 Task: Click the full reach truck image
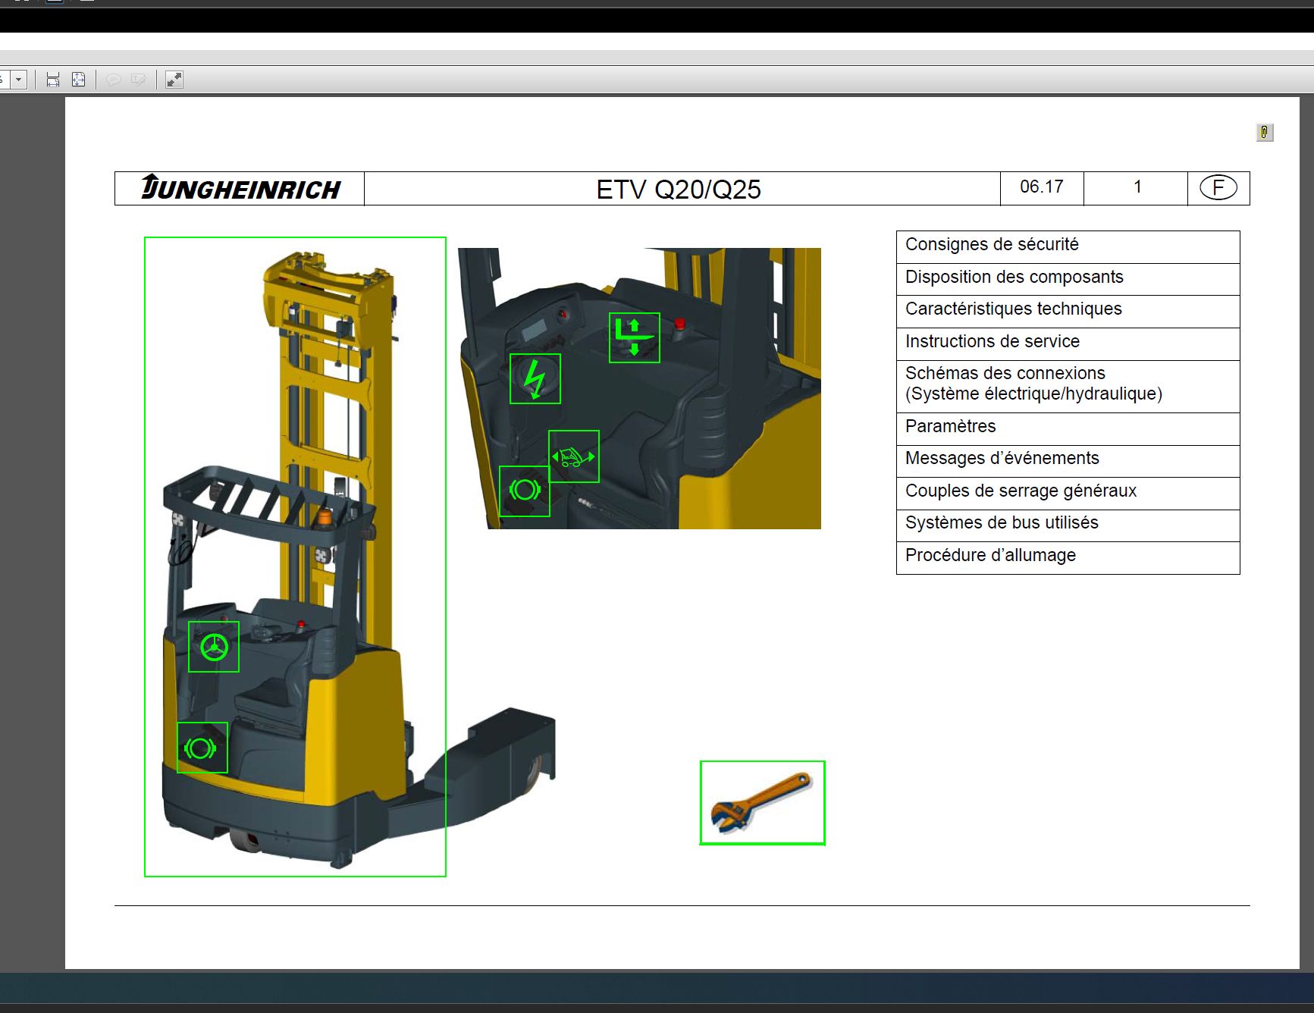pyautogui.click(x=295, y=557)
